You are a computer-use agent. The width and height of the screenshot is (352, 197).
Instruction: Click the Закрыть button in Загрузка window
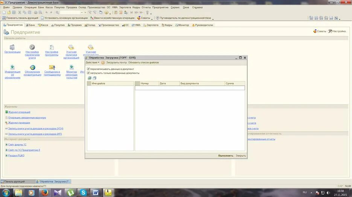tap(241, 156)
